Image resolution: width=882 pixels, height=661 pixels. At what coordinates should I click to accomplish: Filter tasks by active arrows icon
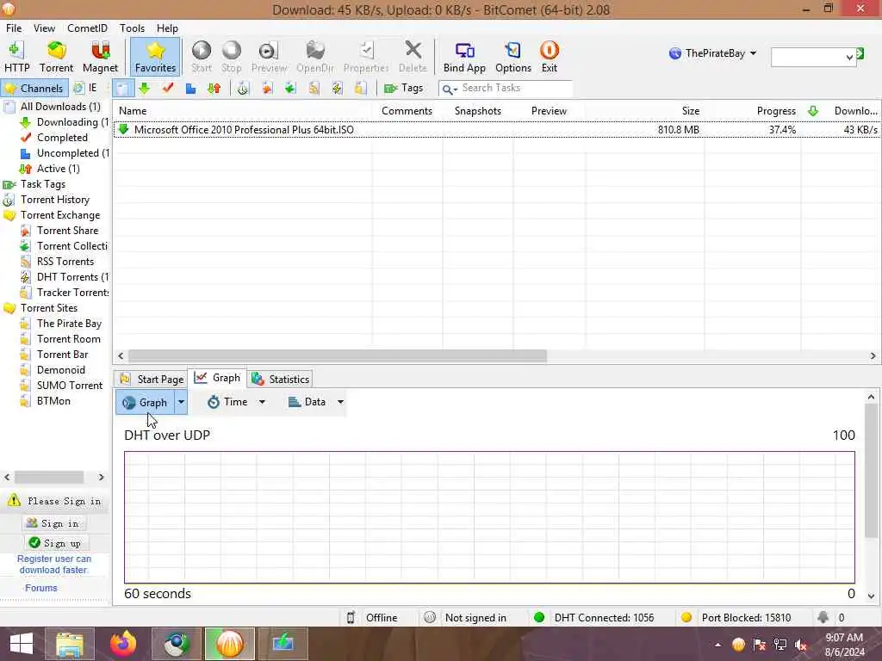tap(214, 89)
